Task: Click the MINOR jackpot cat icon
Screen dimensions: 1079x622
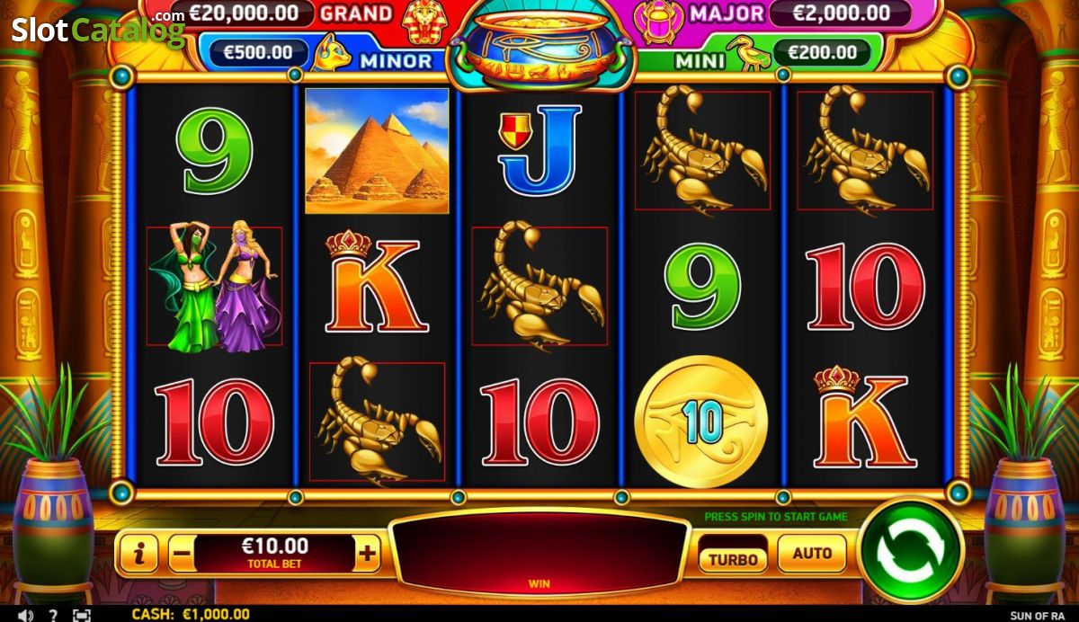Action: point(332,53)
